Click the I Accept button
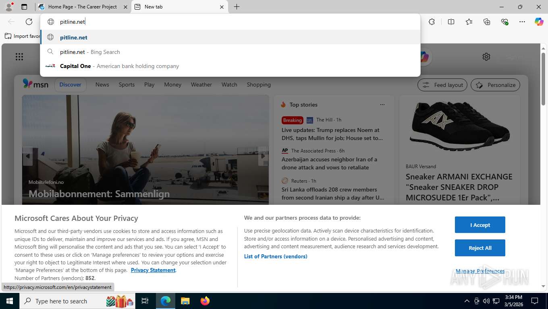 click(x=480, y=225)
